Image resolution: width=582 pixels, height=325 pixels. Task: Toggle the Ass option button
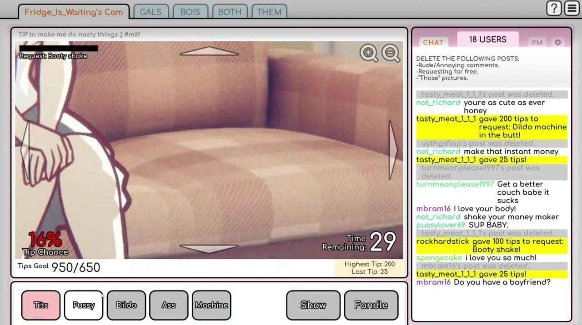coord(169,305)
